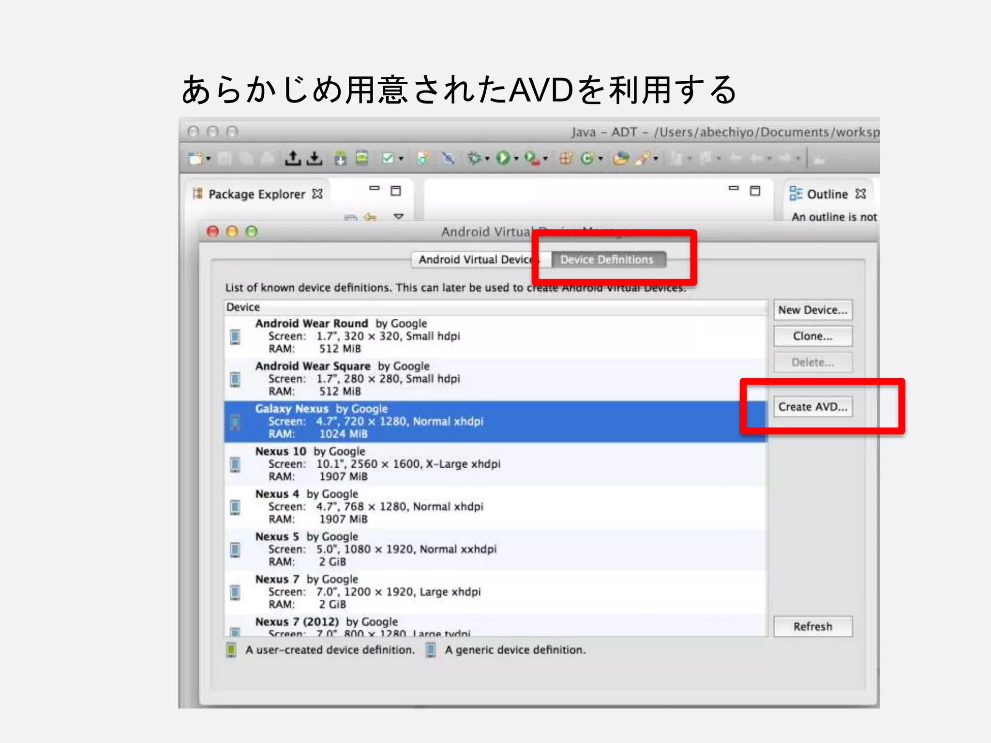The width and height of the screenshot is (991, 743).
Task: Open the Android SDK Manager icon
Action: click(341, 158)
